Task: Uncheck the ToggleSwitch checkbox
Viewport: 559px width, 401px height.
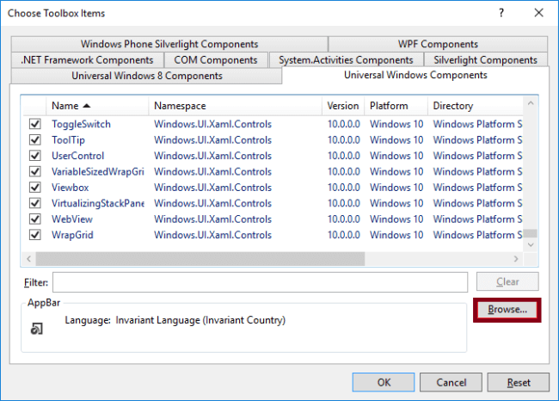Action: (x=35, y=124)
